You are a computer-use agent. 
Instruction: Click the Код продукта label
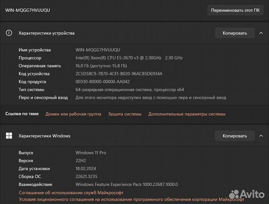coord(32,82)
